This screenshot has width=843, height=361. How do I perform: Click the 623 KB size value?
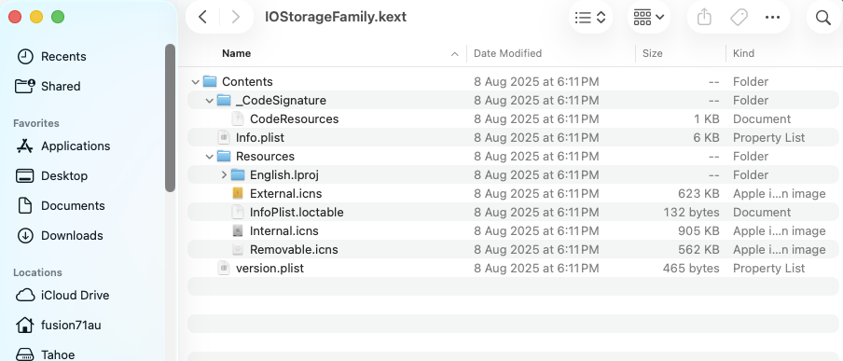[698, 194]
